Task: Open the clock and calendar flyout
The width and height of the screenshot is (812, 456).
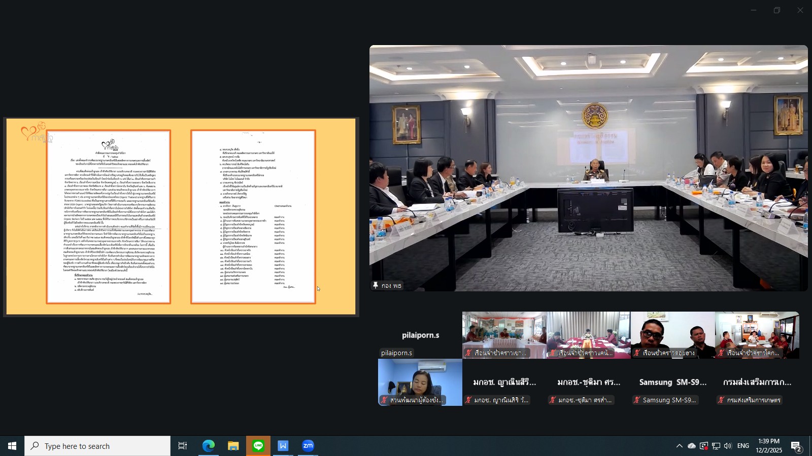Action: tap(769, 446)
